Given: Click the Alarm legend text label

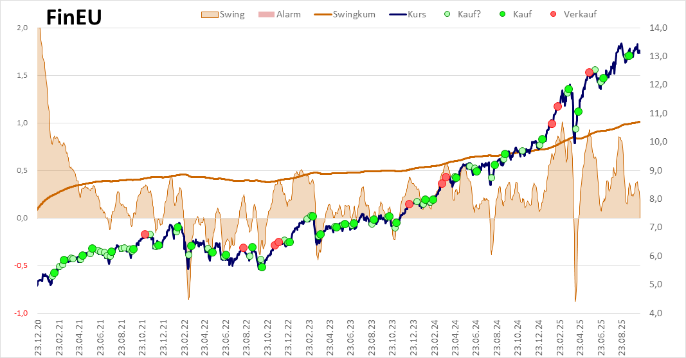Looking at the screenshot, I should pyautogui.click(x=289, y=14).
